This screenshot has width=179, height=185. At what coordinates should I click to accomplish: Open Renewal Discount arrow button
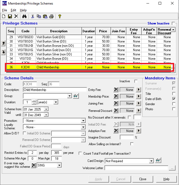[x=139, y=111]
